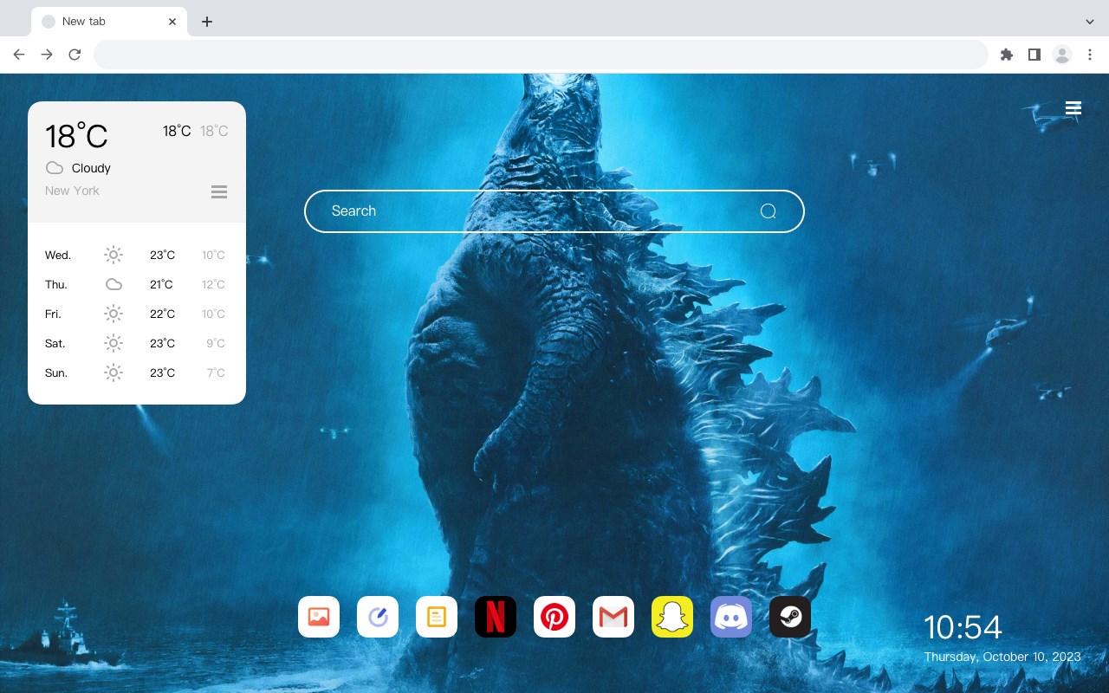Open the Snapchat shortcut
The image size is (1109, 693).
click(672, 617)
